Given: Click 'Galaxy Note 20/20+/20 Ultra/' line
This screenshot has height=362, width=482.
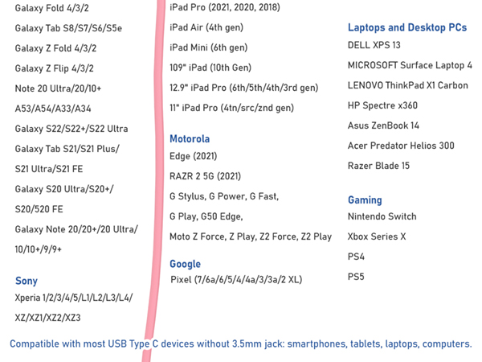Looking at the screenshot, I should click(x=76, y=229).
